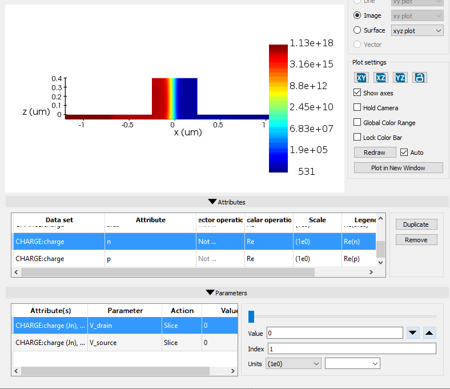The height and width of the screenshot is (389, 450).
Task: Click the Redraw button
Action: [x=375, y=153]
